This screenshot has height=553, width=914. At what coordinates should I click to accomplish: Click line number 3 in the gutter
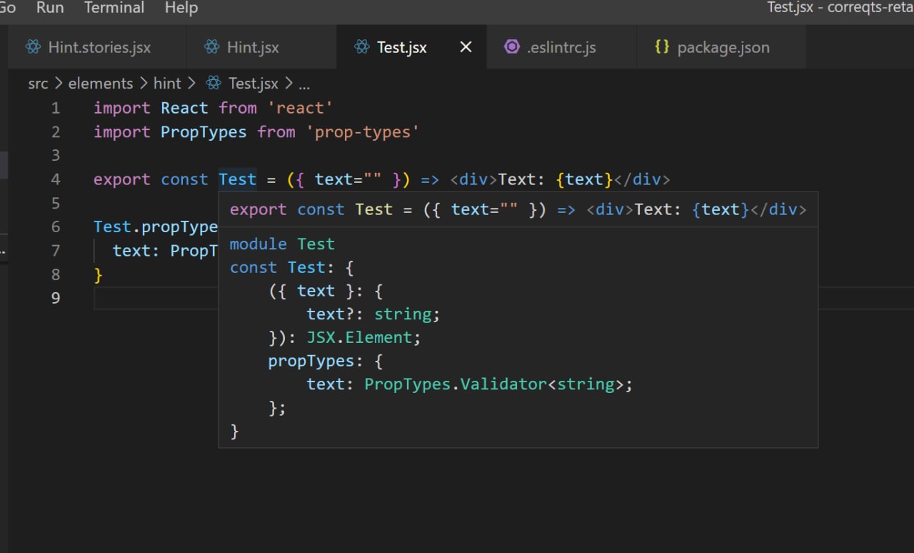(56, 156)
